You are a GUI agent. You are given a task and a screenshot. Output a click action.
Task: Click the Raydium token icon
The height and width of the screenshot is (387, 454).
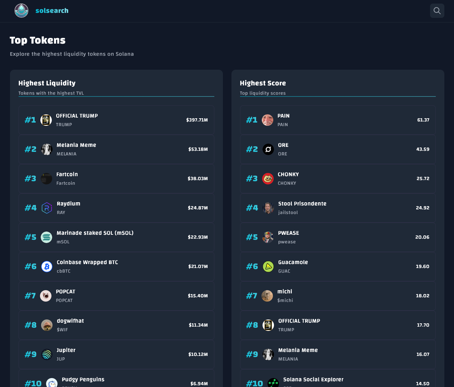[47, 208]
